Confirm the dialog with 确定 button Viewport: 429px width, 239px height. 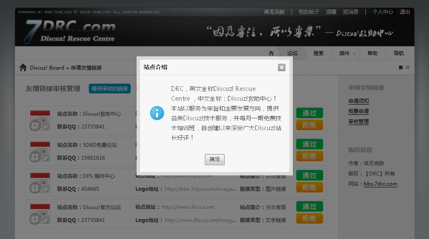(214, 160)
